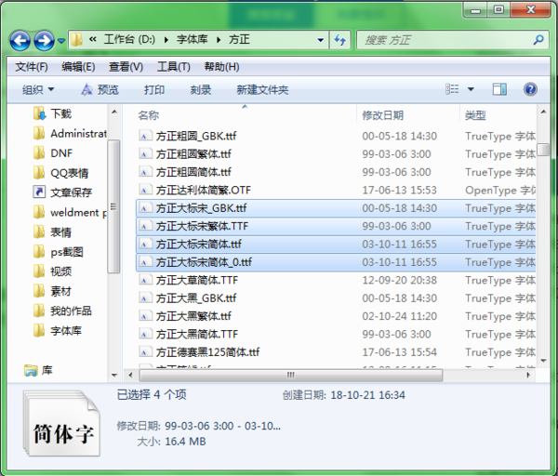Screen dimensions: 558x476
Task: Click the Forward navigation arrow
Action: pyautogui.click(x=44, y=40)
